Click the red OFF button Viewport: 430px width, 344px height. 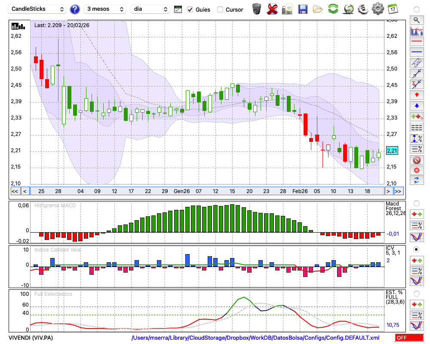[x=409, y=338]
